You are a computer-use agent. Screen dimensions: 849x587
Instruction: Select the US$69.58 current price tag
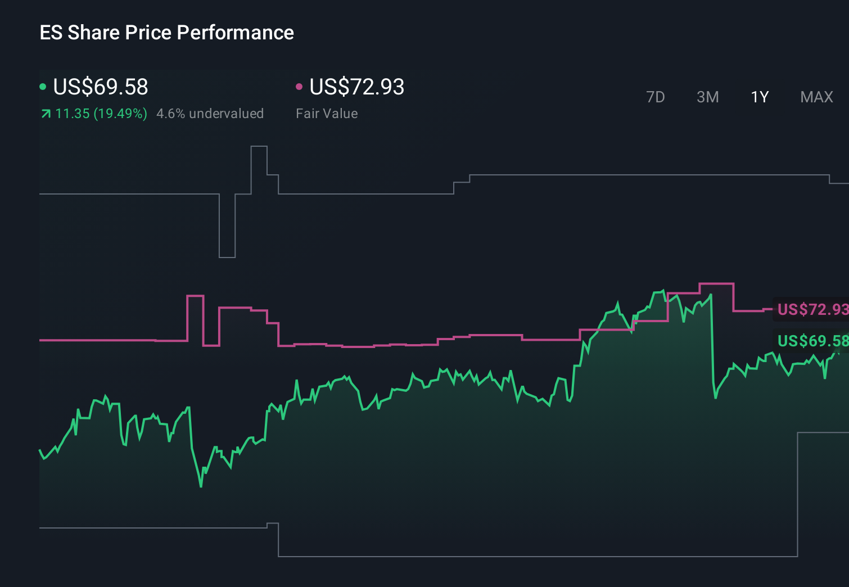[811, 341]
